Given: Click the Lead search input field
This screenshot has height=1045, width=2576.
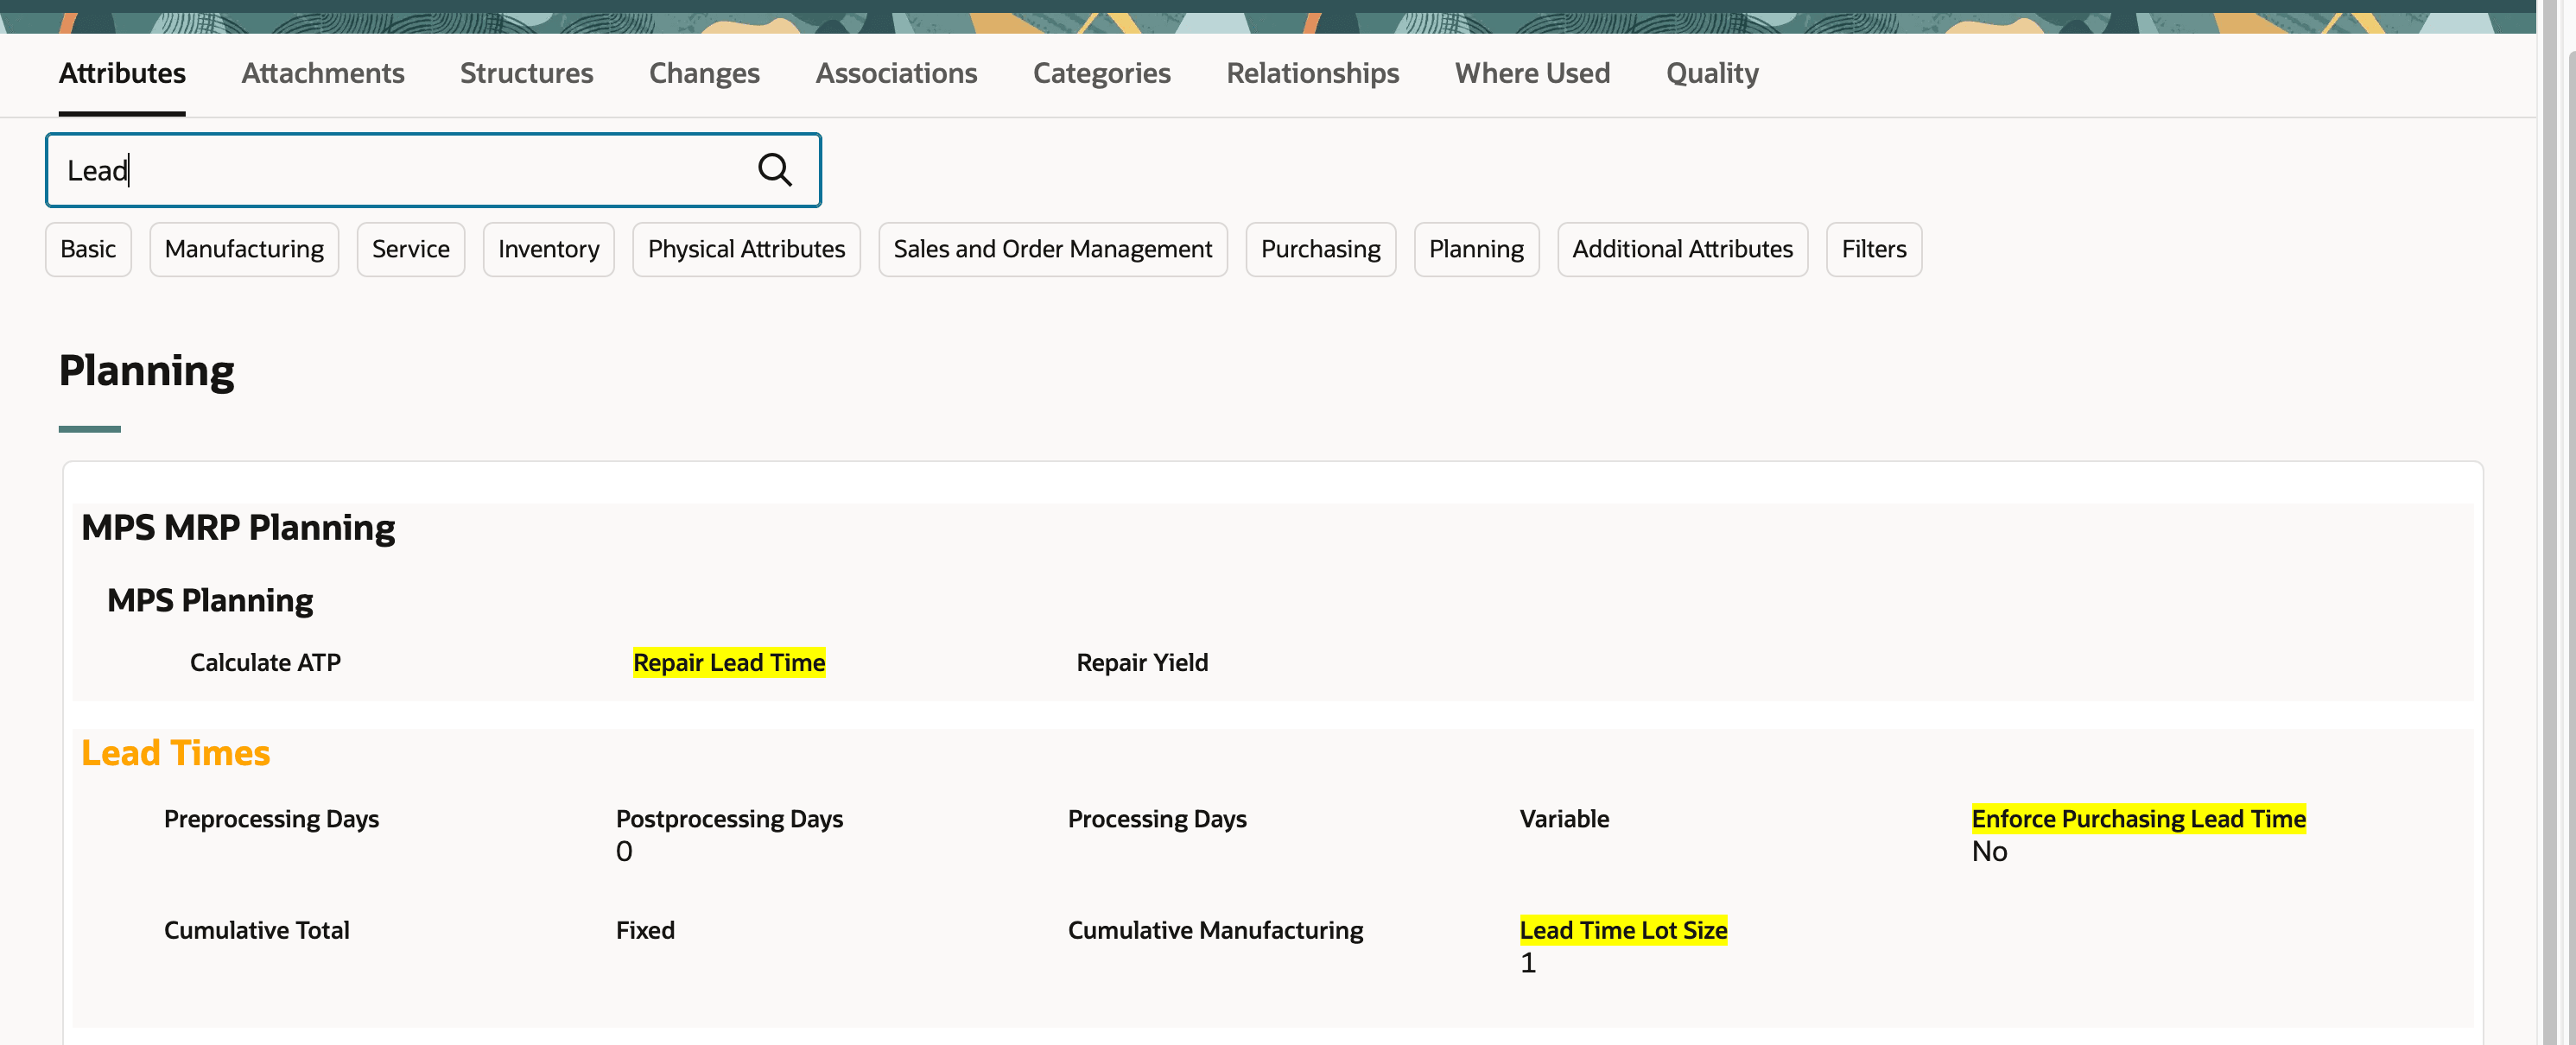Looking at the screenshot, I should (x=400, y=170).
